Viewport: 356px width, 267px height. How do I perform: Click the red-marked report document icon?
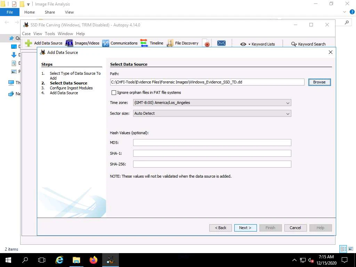pyautogui.click(x=206, y=43)
